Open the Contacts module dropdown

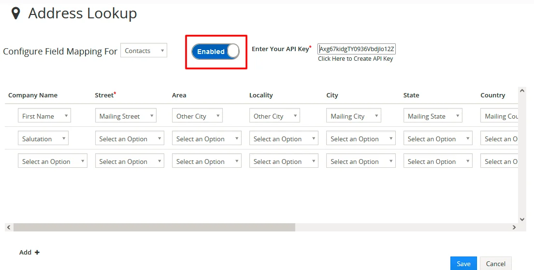pos(144,51)
